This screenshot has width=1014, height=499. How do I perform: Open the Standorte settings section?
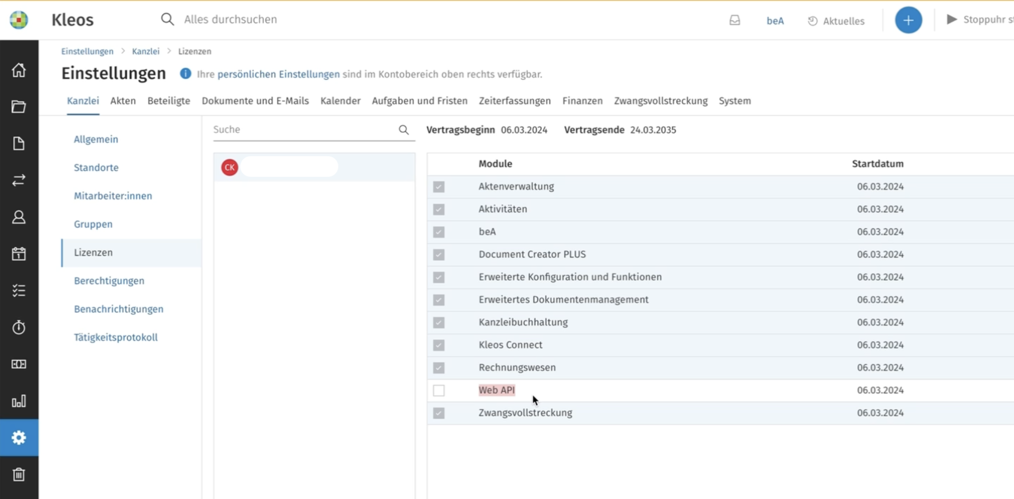(96, 167)
